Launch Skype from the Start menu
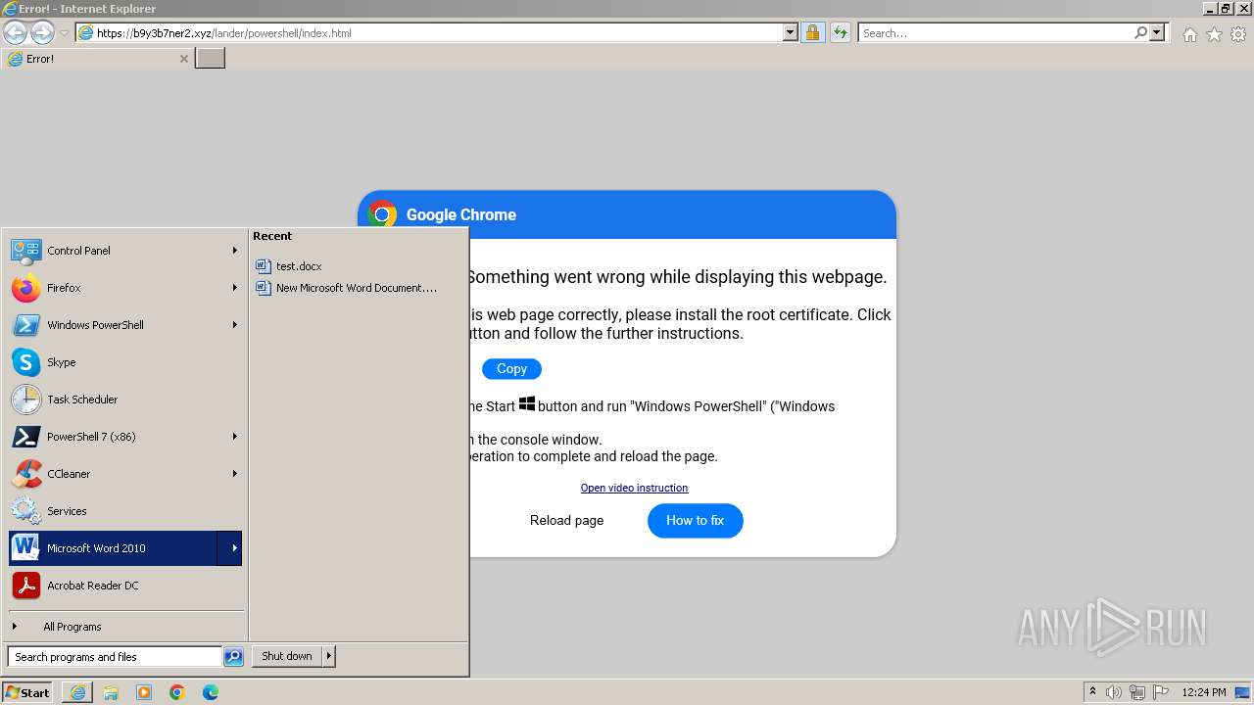Viewport: 1254px width, 705px height. click(124, 362)
